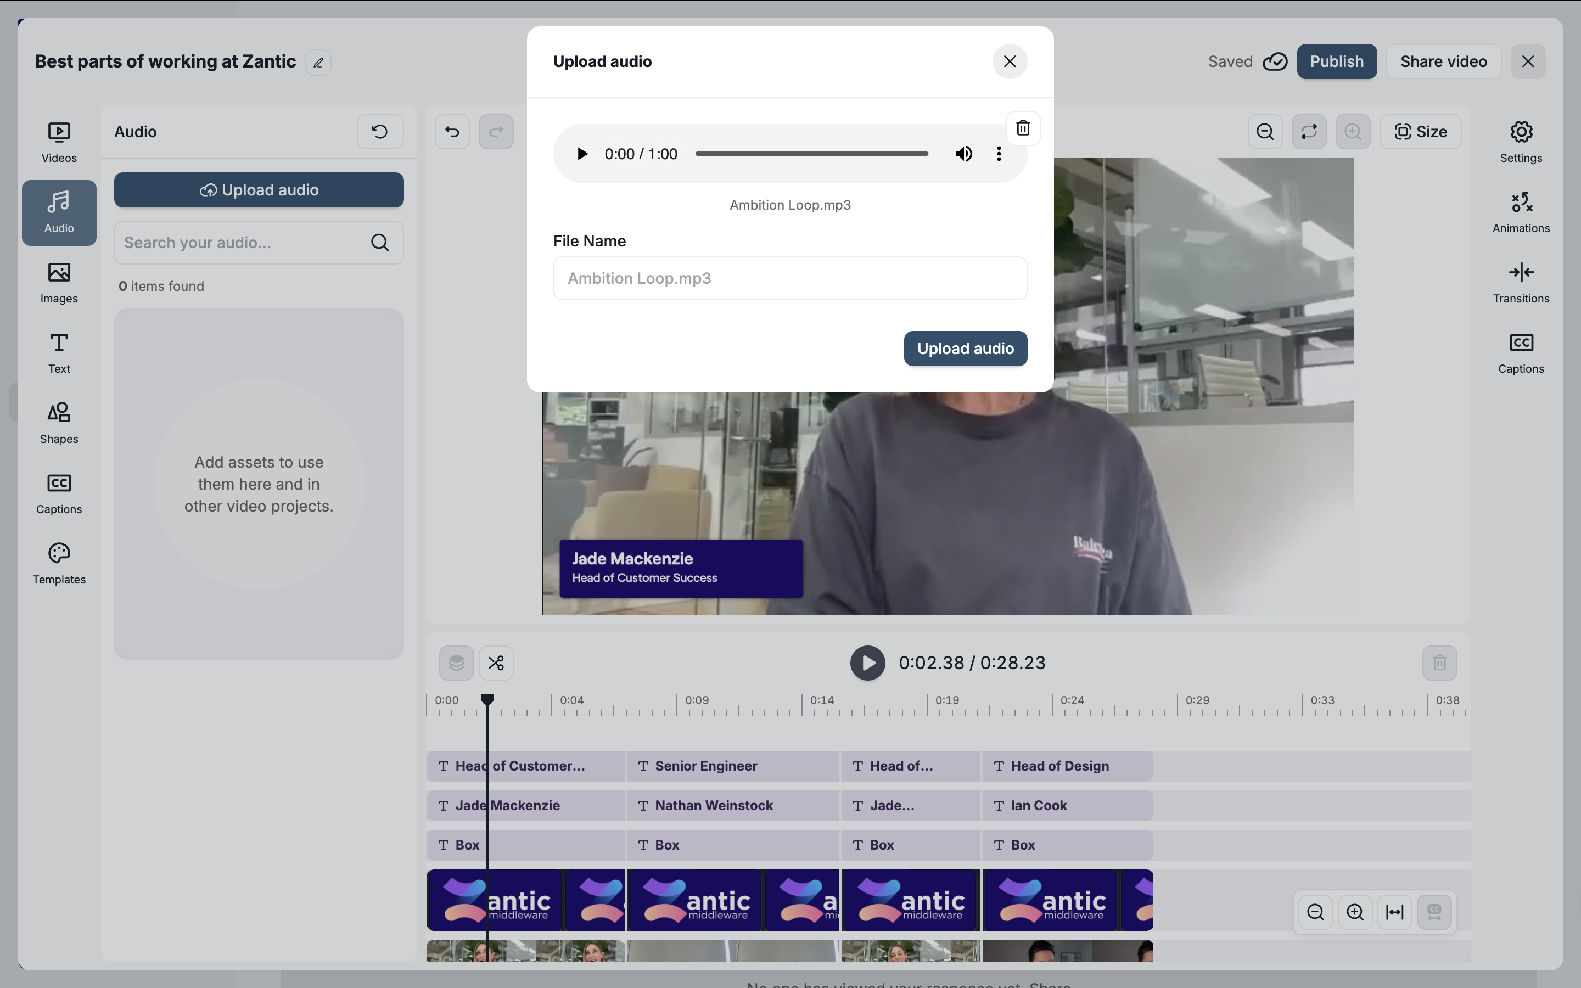
Task: Refresh the Audio asset list
Action: (x=379, y=132)
